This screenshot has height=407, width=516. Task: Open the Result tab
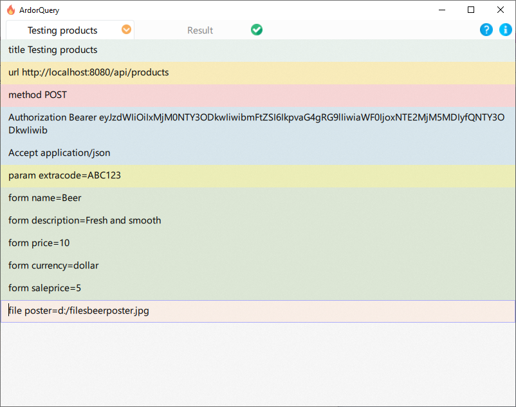click(200, 30)
